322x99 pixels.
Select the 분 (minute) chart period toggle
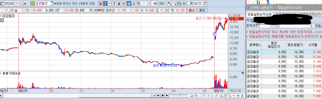[x=129, y=3]
